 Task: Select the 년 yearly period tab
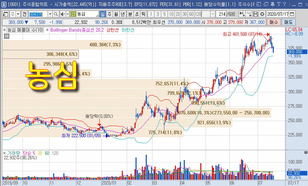point(123,14)
